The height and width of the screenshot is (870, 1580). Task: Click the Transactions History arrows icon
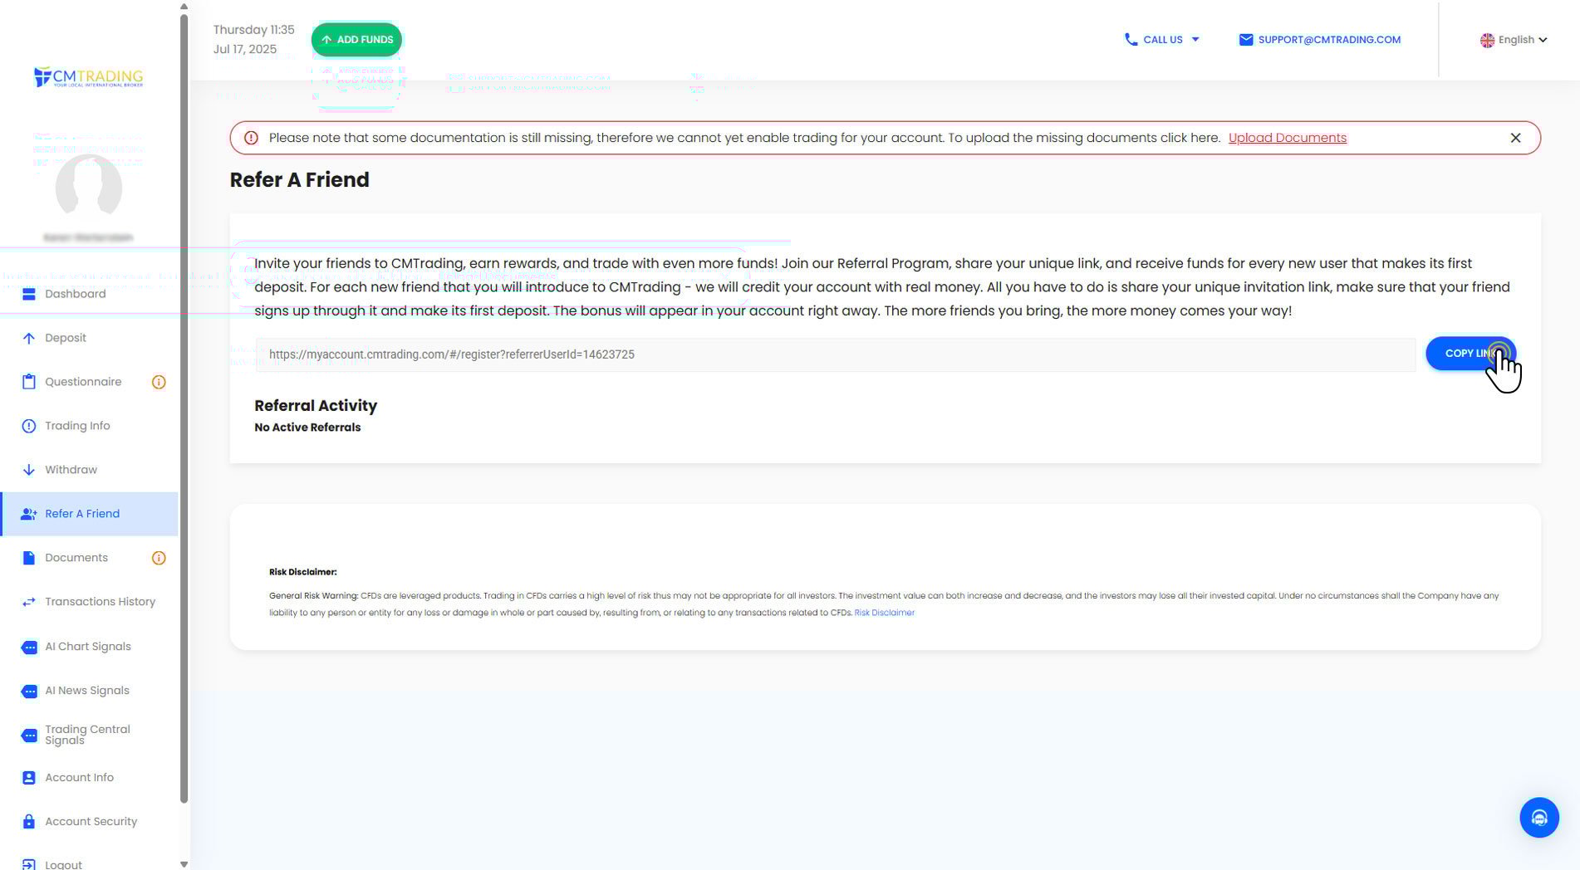pyautogui.click(x=29, y=602)
